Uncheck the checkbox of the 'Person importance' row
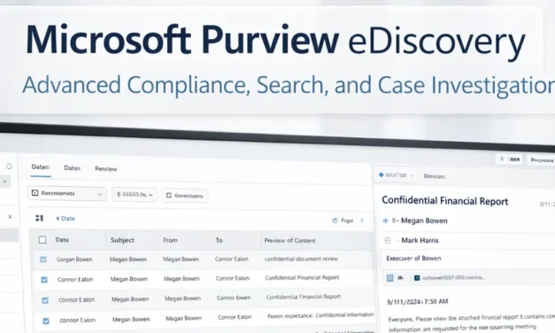This screenshot has width=555, height=333. coord(46,321)
